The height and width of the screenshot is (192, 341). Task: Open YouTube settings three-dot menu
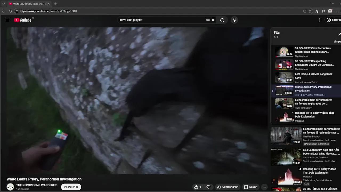[x=319, y=20]
